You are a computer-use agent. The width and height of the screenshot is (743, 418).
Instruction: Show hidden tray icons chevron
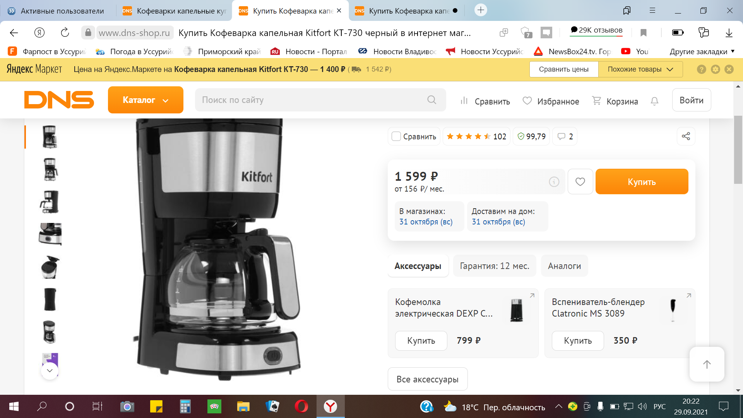point(558,406)
